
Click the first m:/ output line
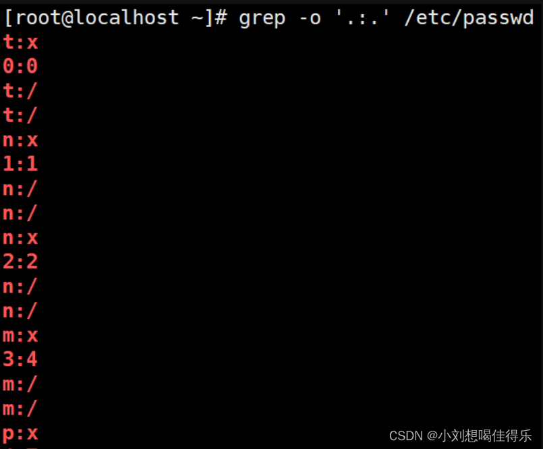coord(20,384)
